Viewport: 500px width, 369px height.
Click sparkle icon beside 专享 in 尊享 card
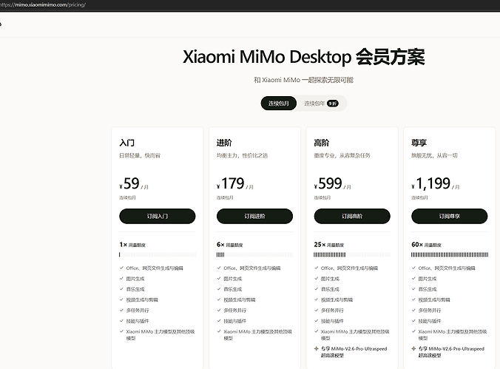click(413, 348)
